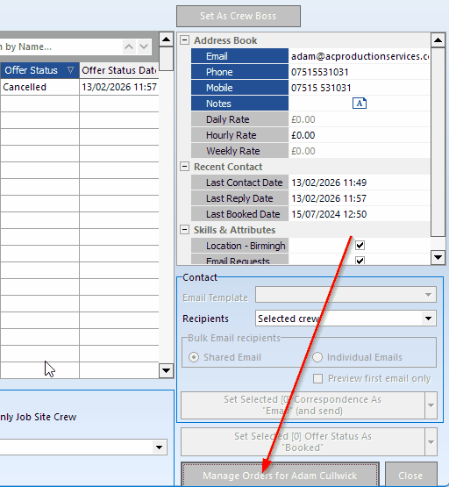Screen dimensions: 449x487
Task: Click Manage Orders for Adam Cullwick
Action: pos(280,476)
